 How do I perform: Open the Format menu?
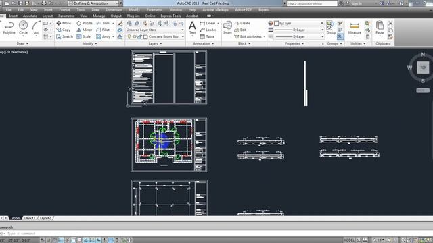[64, 9]
